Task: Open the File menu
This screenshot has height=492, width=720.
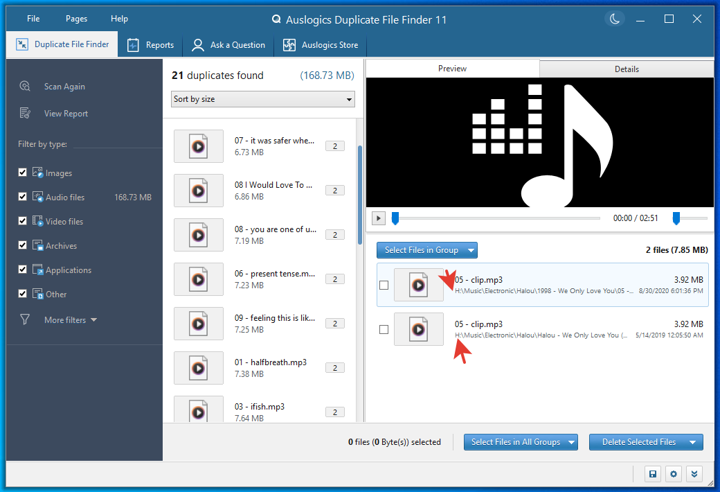Action: [33, 19]
